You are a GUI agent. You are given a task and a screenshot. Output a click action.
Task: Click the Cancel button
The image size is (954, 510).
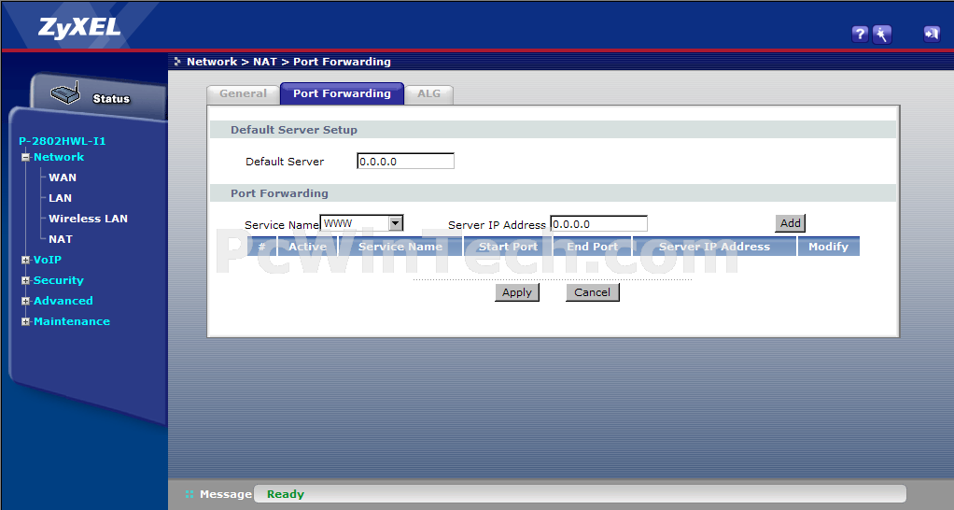[x=593, y=292]
